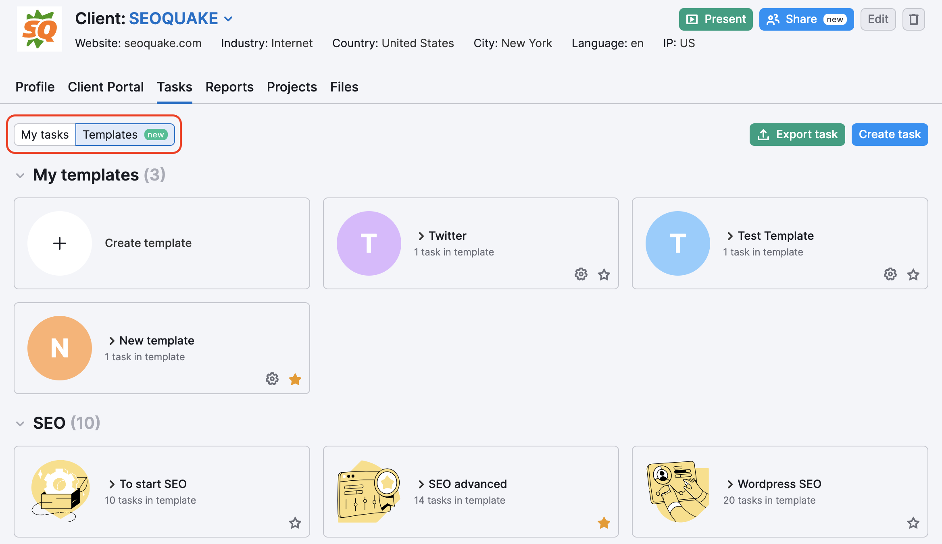The image size is (942, 544).
Task: Click '20 tasks in template' text
Action: coord(769,500)
